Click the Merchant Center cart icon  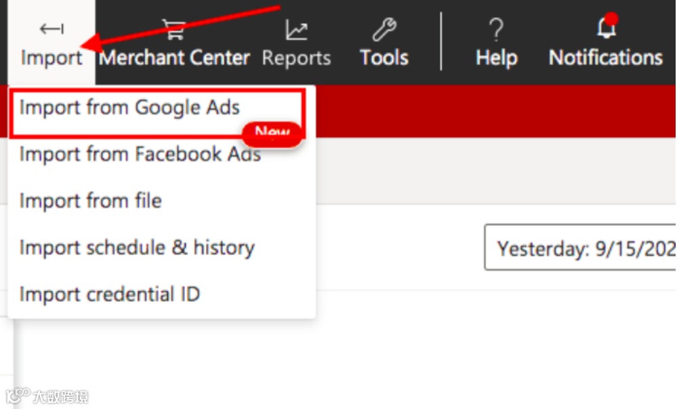(174, 29)
